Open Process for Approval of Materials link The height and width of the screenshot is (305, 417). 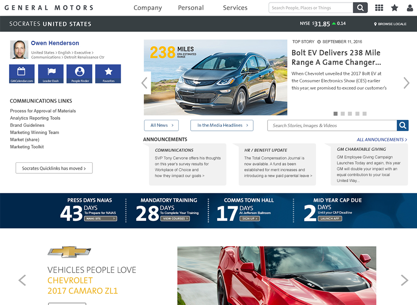(x=43, y=111)
